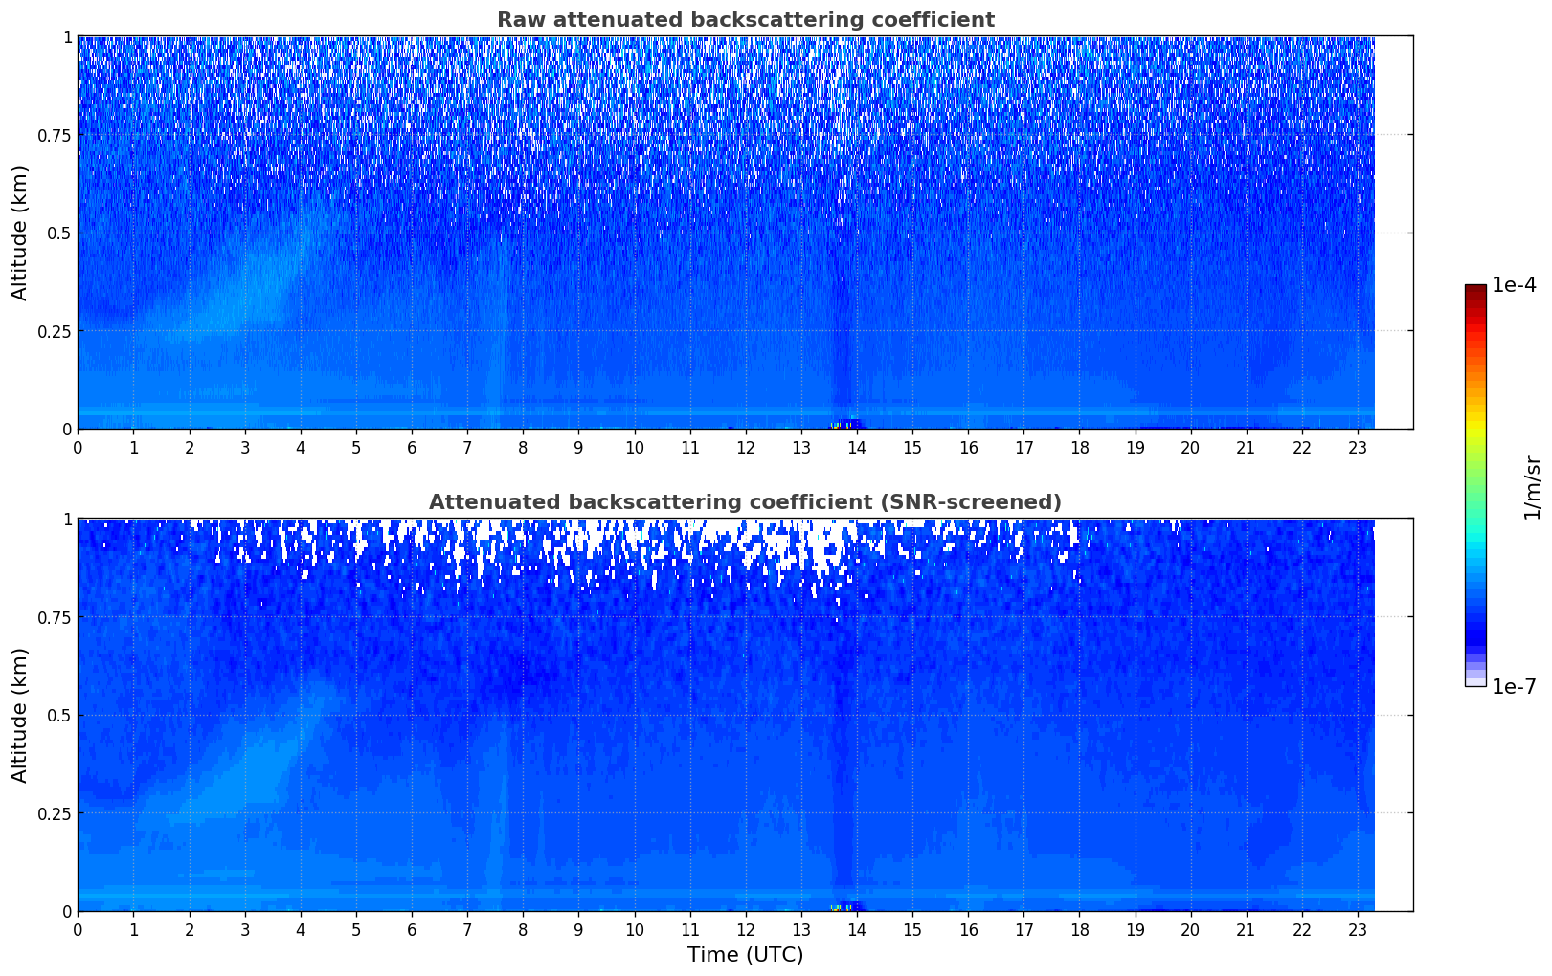The width and height of the screenshot is (1552, 976).
Task: Click the bottom plot's '0.5' altitude tick
Action: 59,715
